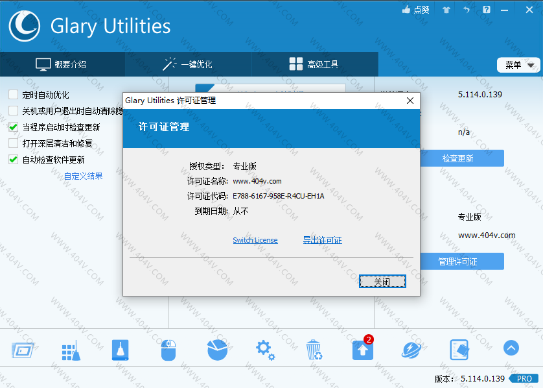Viewport: 543px width, 388px height.
Task: Click the gears icon in bottom toolbar
Action: (x=265, y=350)
